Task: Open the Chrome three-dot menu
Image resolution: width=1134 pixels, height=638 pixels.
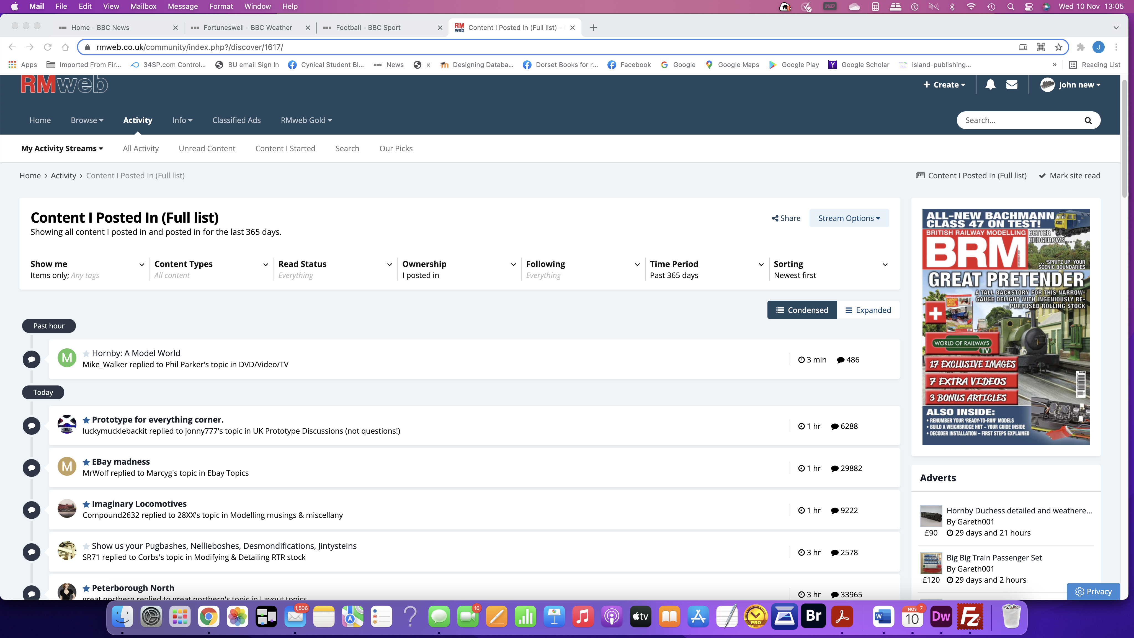Action: (x=1116, y=47)
